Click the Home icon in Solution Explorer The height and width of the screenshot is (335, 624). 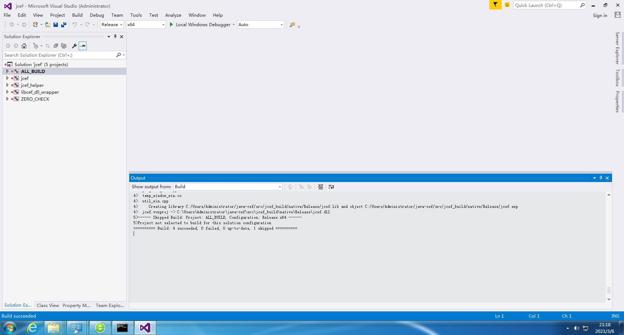[24, 46]
